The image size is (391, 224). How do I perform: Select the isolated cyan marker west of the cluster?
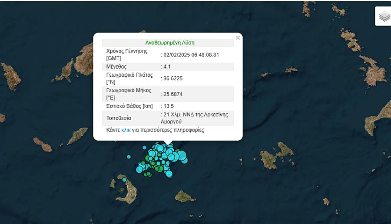129,157
